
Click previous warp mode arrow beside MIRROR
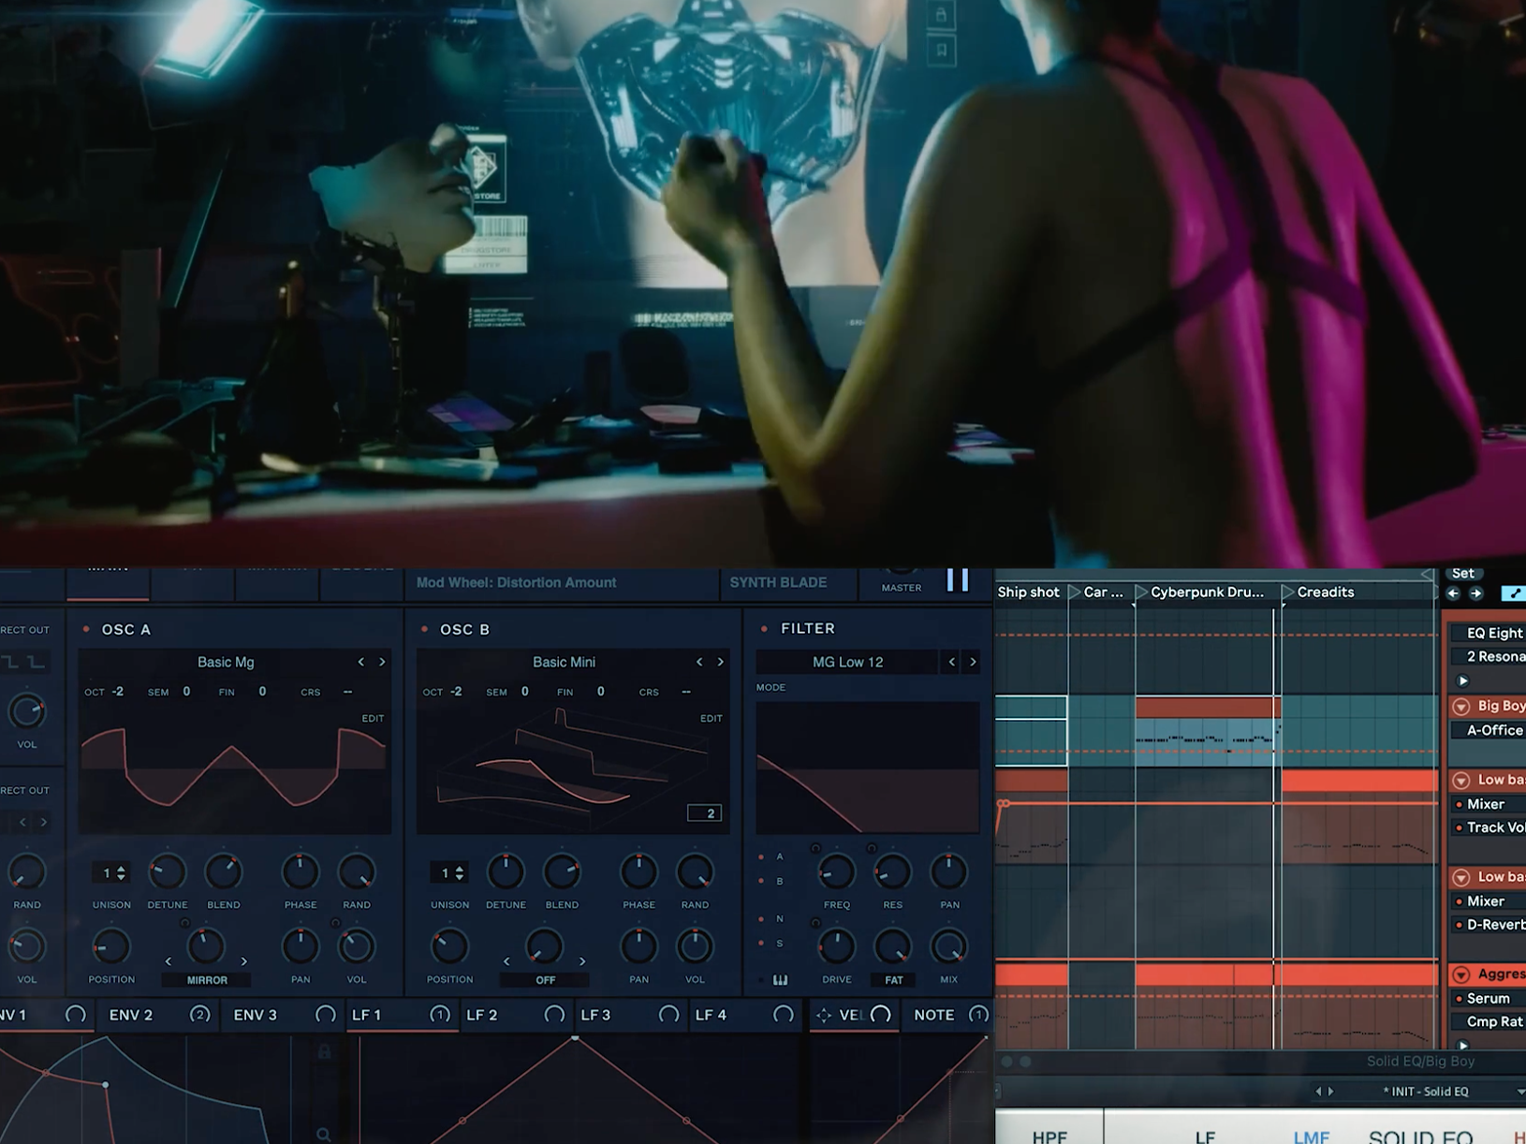(x=169, y=961)
